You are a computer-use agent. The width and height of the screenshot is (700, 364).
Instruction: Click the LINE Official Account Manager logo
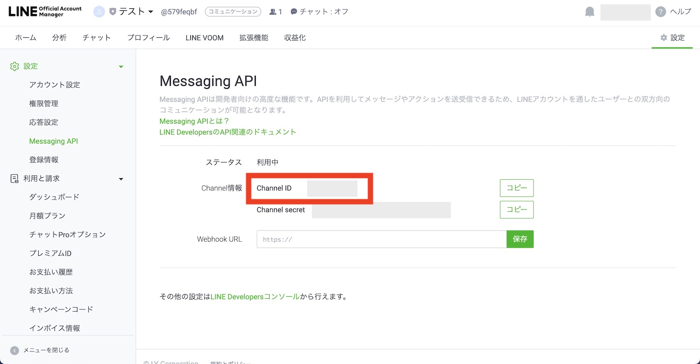[45, 12]
